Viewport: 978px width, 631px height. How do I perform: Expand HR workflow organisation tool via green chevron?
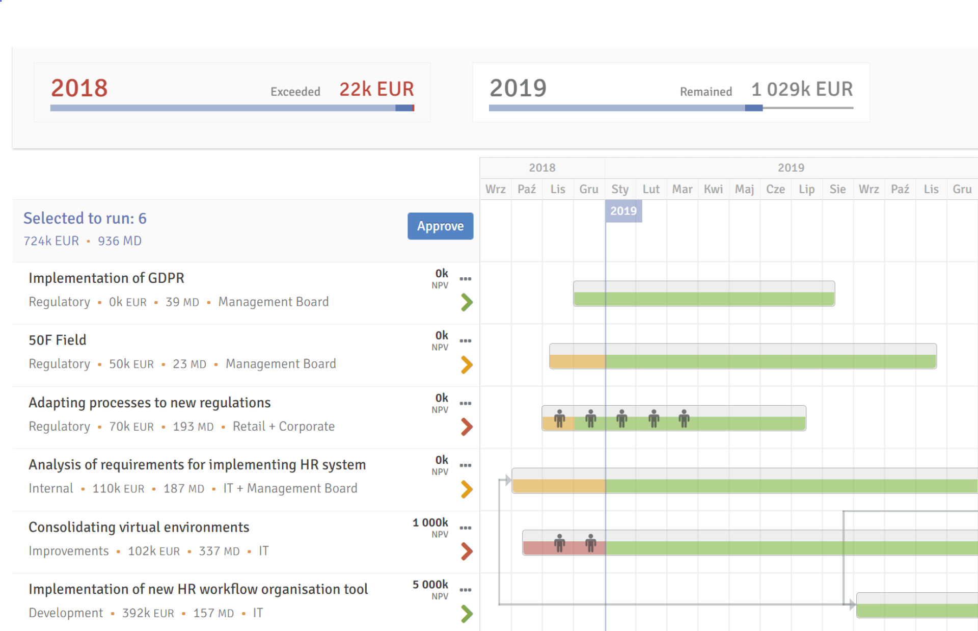(467, 614)
